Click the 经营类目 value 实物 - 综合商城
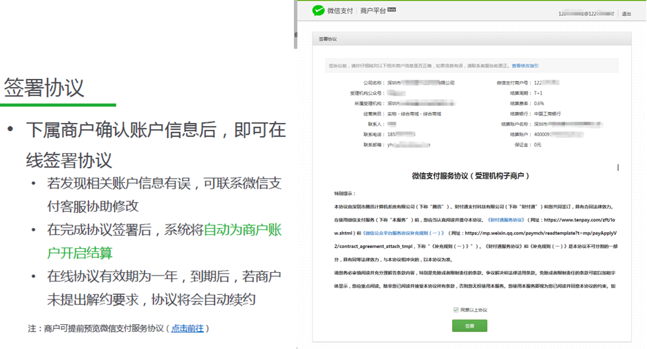The height and width of the screenshot is (349, 647). [x=414, y=114]
